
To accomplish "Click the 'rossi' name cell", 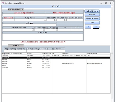I will pos(29,60).
